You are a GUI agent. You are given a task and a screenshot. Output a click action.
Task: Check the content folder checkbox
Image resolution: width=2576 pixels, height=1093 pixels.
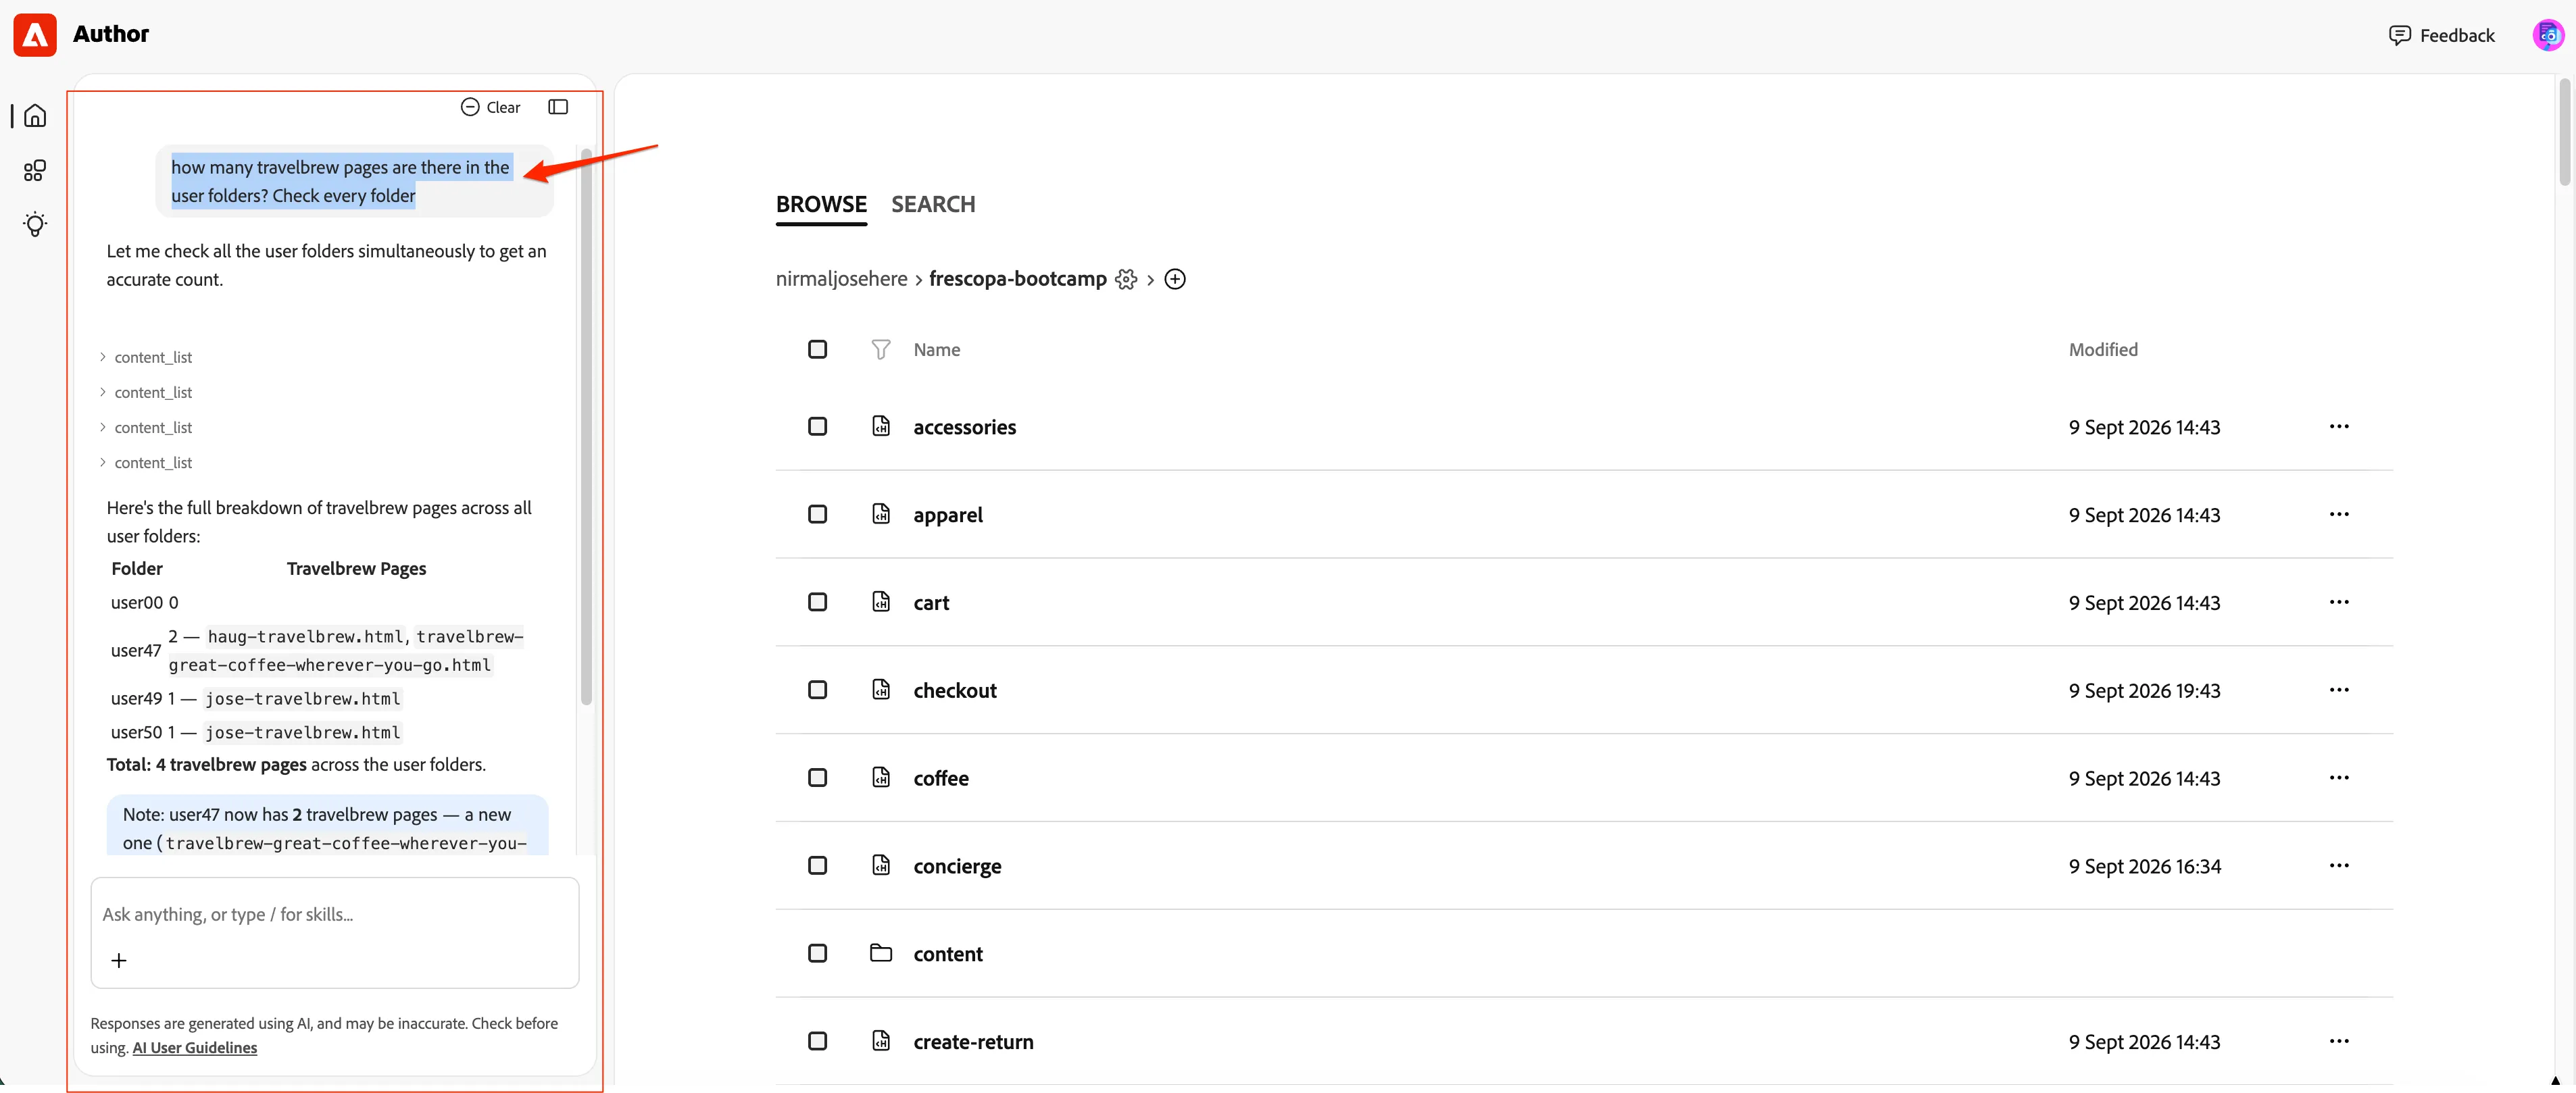pos(817,954)
